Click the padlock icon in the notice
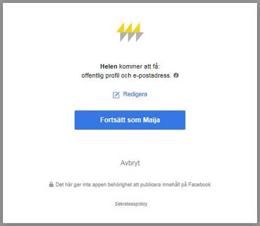260x226 pixels. (51, 184)
